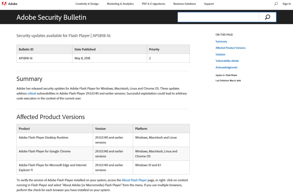Click version cell in Desktop Runtime row
This screenshot has width=293, height=194.
click(113, 140)
